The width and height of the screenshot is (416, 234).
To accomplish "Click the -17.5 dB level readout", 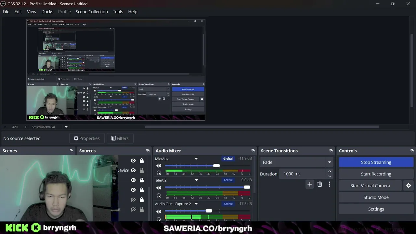I will tap(245, 204).
